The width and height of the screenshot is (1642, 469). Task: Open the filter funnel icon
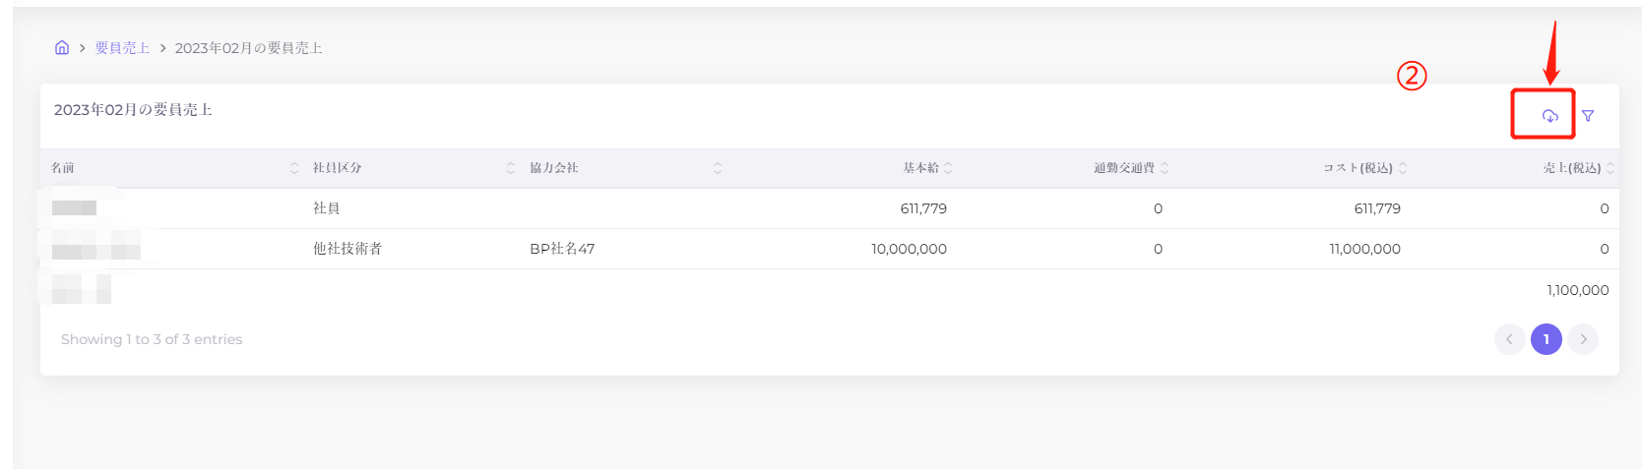(1588, 116)
